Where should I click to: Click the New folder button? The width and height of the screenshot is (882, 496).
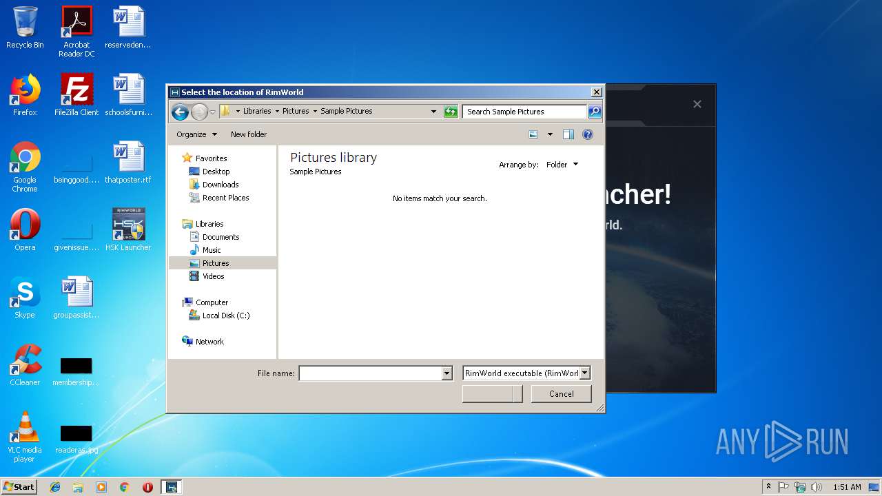click(249, 134)
